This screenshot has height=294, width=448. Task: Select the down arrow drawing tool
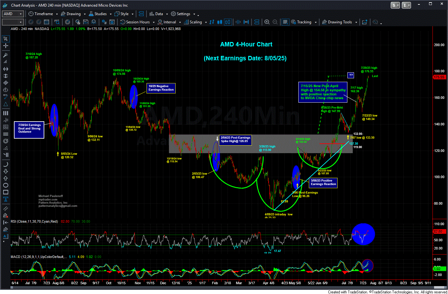click(5, 171)
